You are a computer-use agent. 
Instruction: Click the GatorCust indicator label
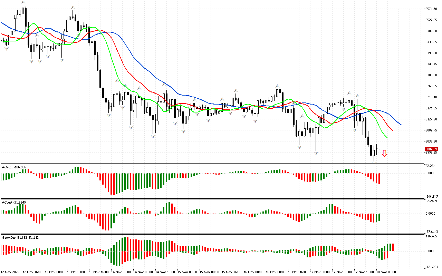(x=20, y=237)
